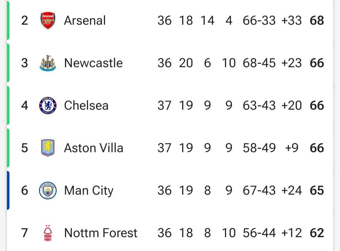Image resolution: width=340 pixels, height=251 pixels.
Task: Click the Aston Villa club badge
Action: [x=48, y=148]
